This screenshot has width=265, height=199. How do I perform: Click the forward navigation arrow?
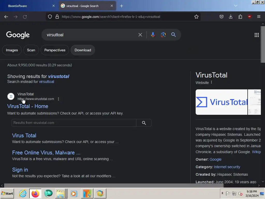[x=16, y=17]
